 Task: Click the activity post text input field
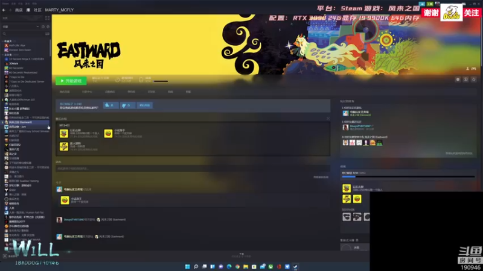pyautogui.click(x=193, y=169)
